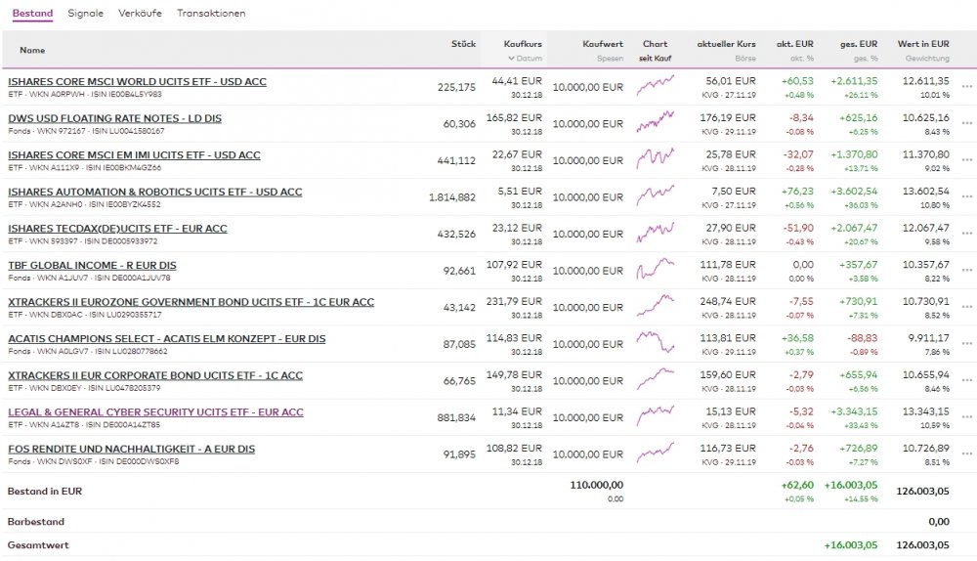Go to the Transaktionen tab

pos(211,14)
